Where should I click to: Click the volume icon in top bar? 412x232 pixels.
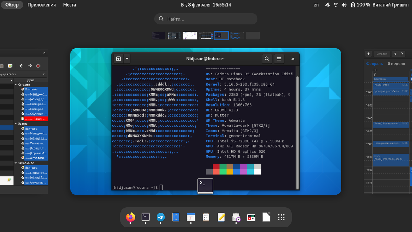[x=344, y=5]
